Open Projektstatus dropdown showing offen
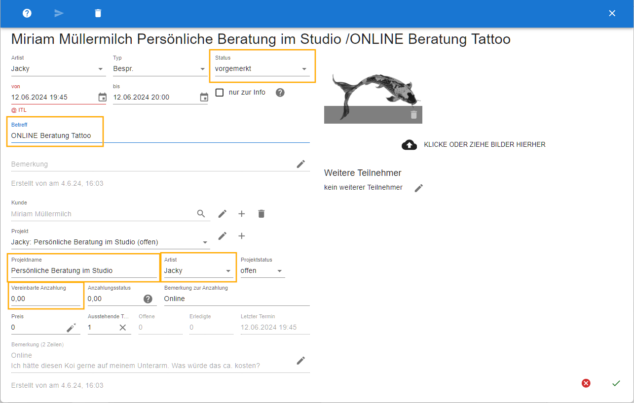 (x=263, y=270)
